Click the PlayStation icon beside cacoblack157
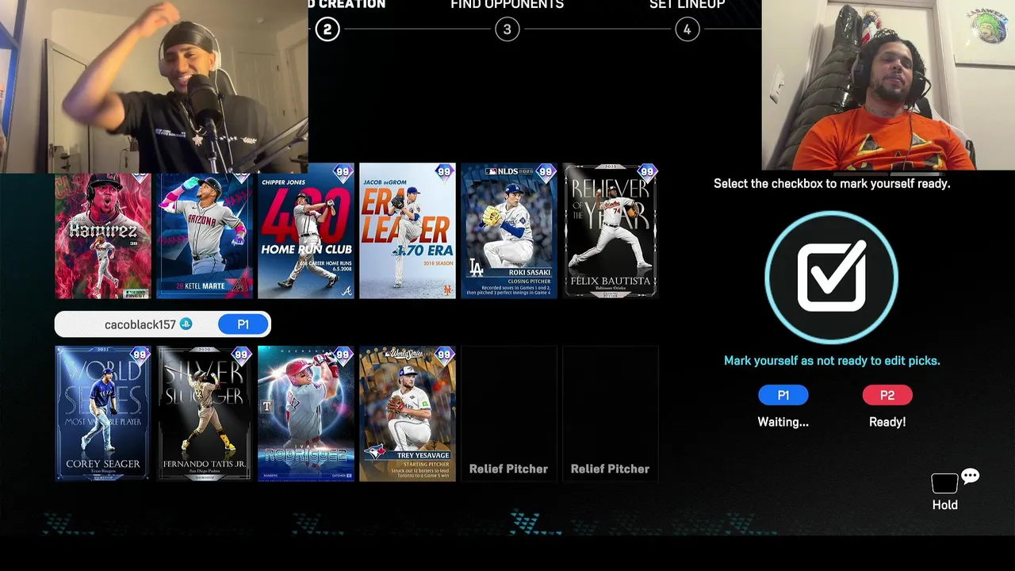1015x571 pixels. coord(186,324)
